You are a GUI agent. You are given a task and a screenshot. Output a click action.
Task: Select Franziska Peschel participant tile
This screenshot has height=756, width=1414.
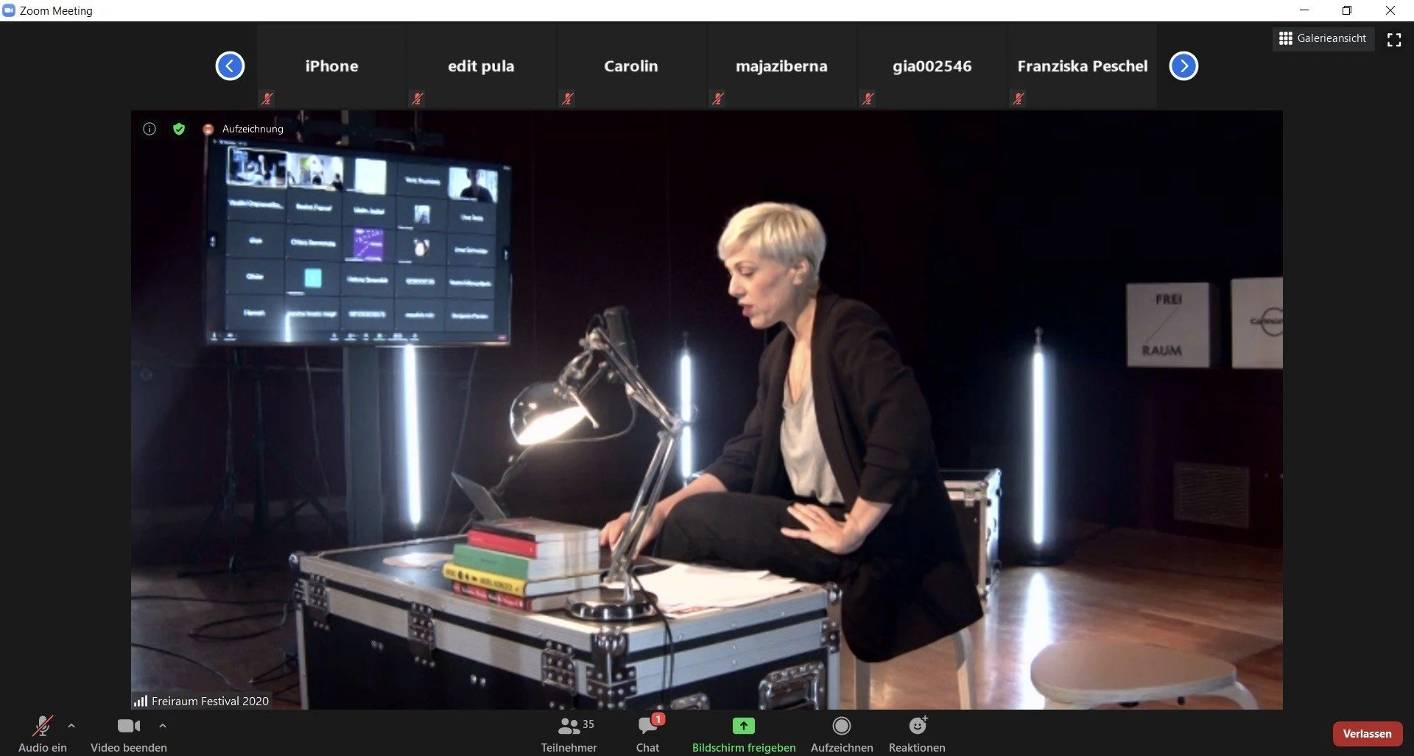[x=1082, y=66]
